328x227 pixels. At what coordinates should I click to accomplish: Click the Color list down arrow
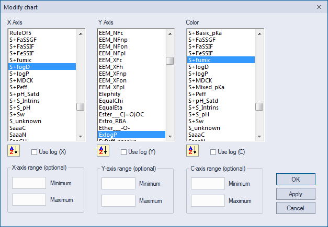pyautogui.click(x=259, y=136)
